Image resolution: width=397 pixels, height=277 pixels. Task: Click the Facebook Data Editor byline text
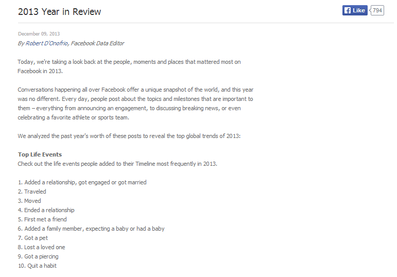[x=97, y=43]
